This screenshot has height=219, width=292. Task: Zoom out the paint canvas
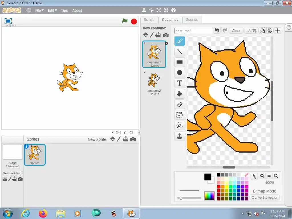point(262,176)
